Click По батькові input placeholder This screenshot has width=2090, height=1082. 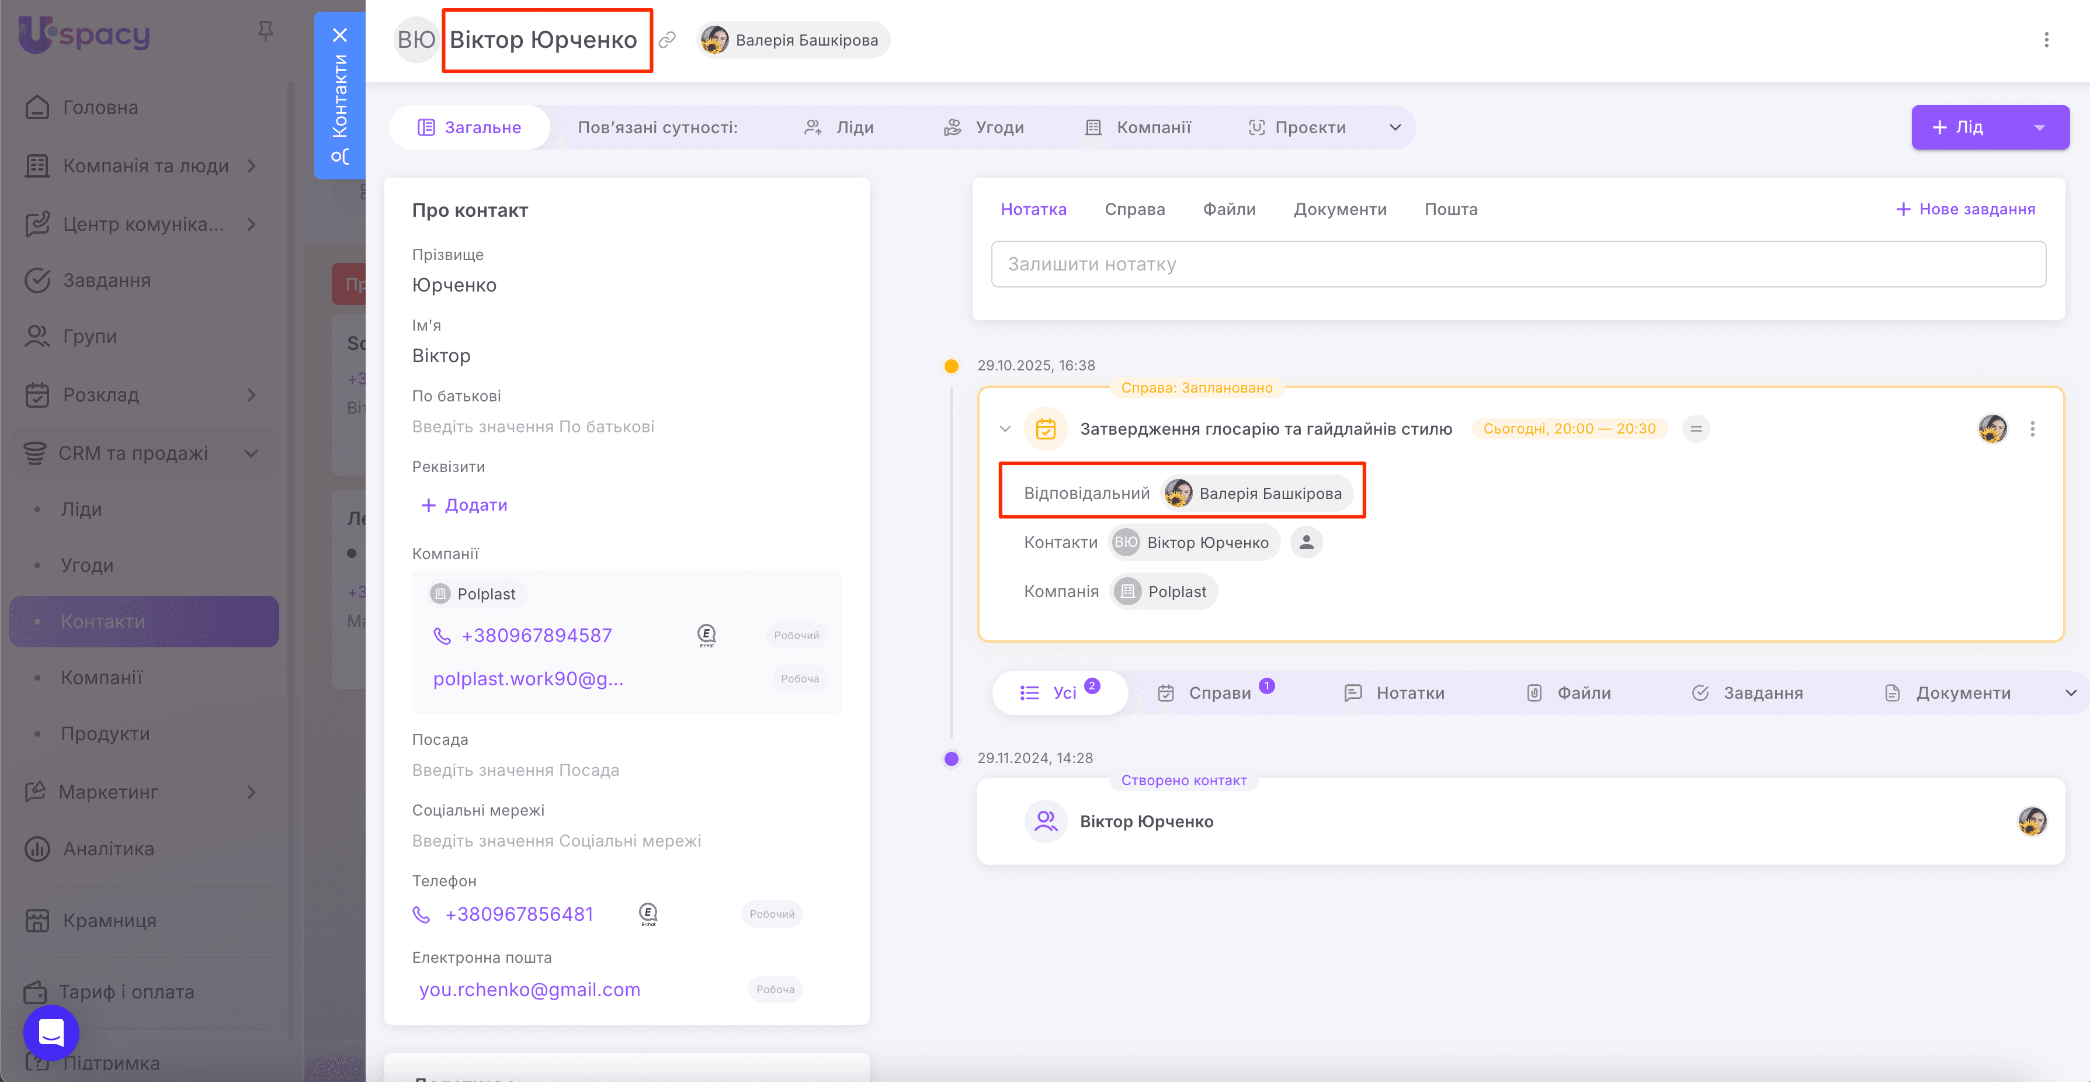click(x=533, y=427)
